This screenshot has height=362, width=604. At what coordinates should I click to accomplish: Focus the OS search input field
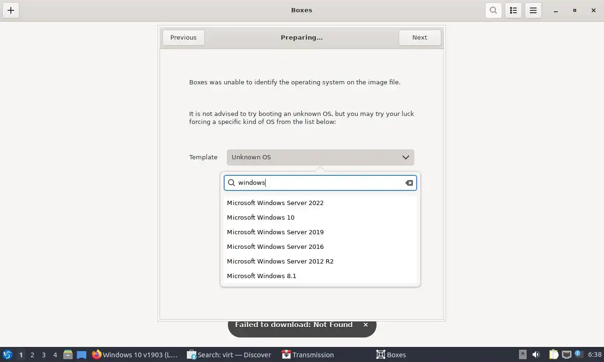(x=320, y=183)
